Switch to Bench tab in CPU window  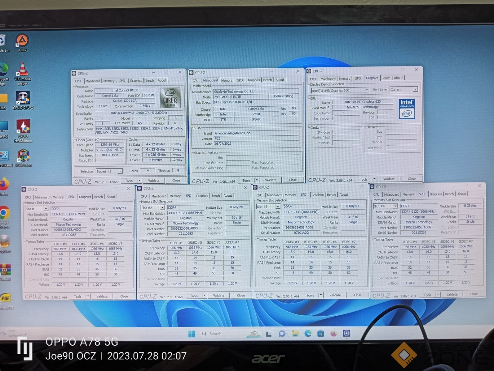[150, 80]
